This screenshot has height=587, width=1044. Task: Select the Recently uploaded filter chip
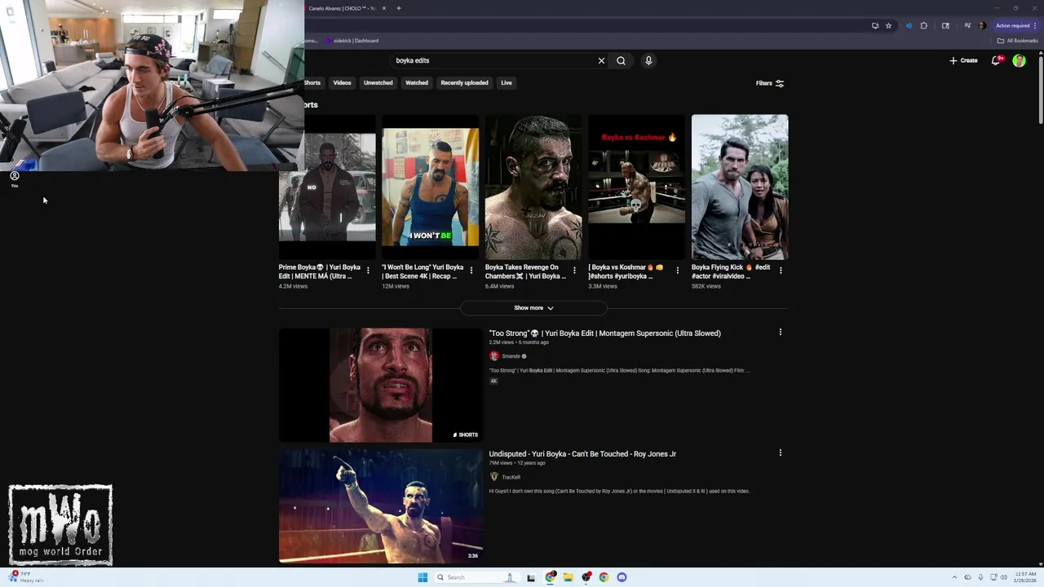[x=465, y=83]
